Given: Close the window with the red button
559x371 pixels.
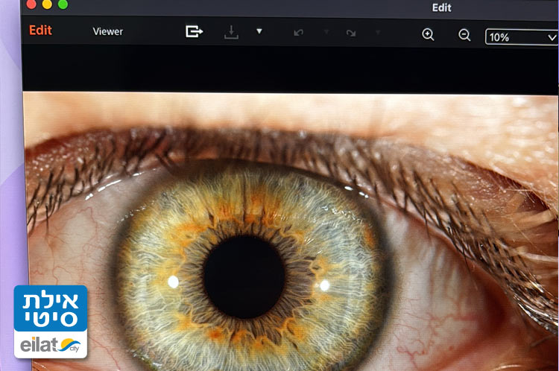Looking at the screenshot, I should (31, 4).
